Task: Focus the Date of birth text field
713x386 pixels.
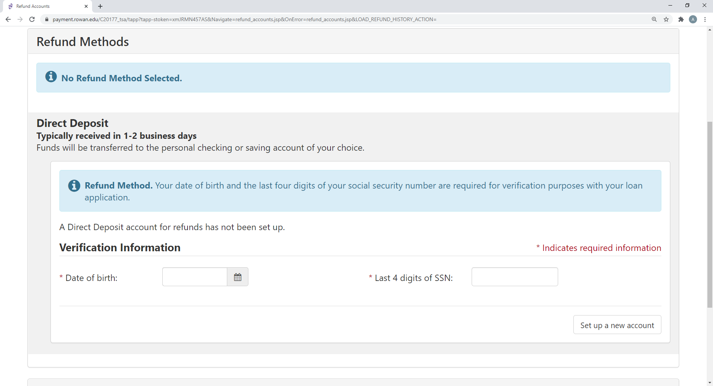Action: (195, 277)
